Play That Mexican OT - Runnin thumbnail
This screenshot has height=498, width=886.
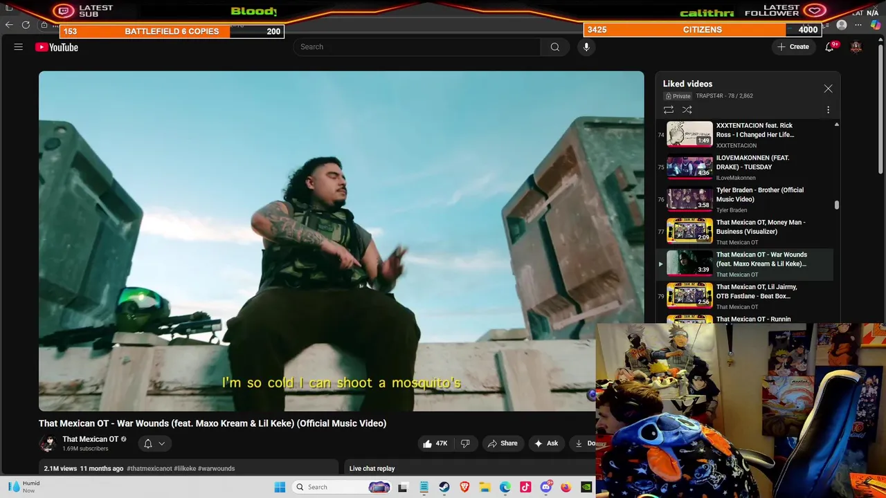click(689, 319)
